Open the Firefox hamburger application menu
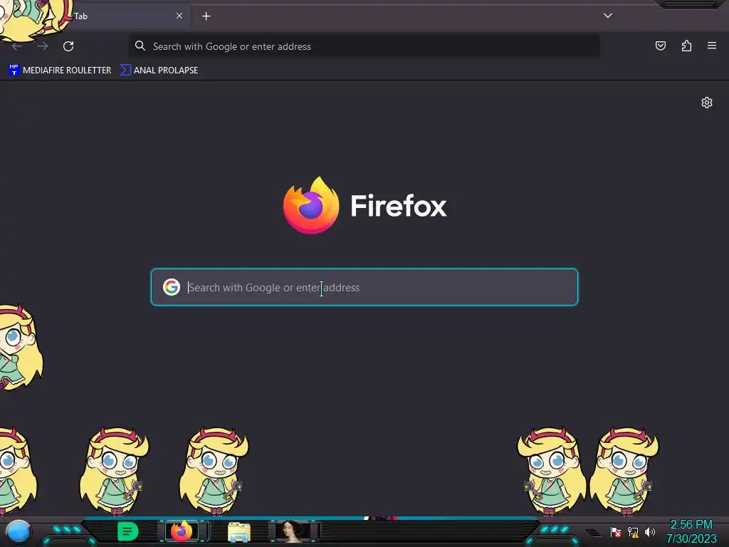This screenshot has height=547, width=729. point(711,46)
